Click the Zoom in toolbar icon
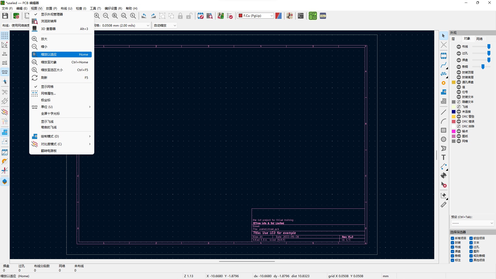This screenshot has height=279, width=496. 97,16
